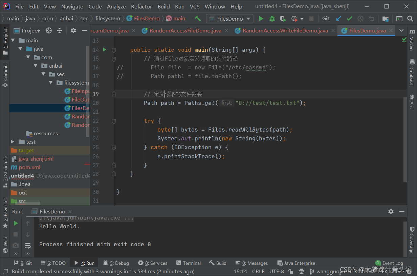417x276 pixels.
Task: Click the camera dump threads icon
Action: pyautogui.click(x=16, y=245)
